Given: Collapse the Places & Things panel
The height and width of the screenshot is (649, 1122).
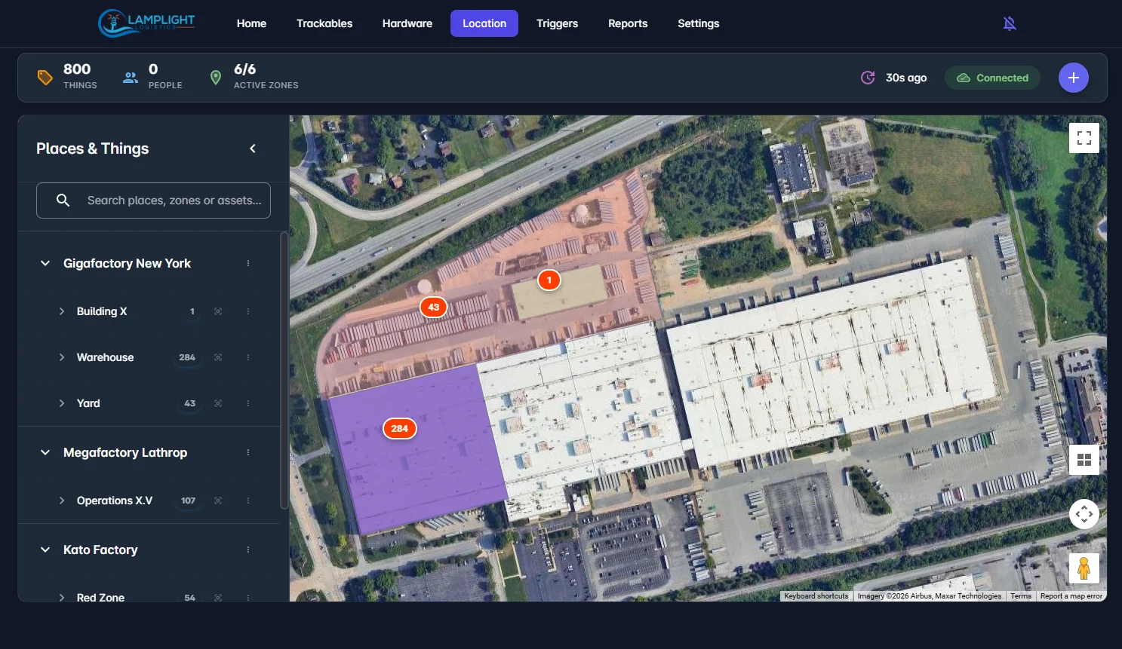Looking at the screenshot, I should (253, 148).
